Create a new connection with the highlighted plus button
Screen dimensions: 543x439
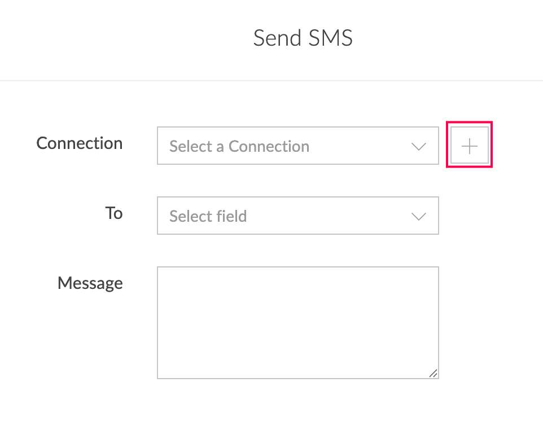(x=469, y=146)
